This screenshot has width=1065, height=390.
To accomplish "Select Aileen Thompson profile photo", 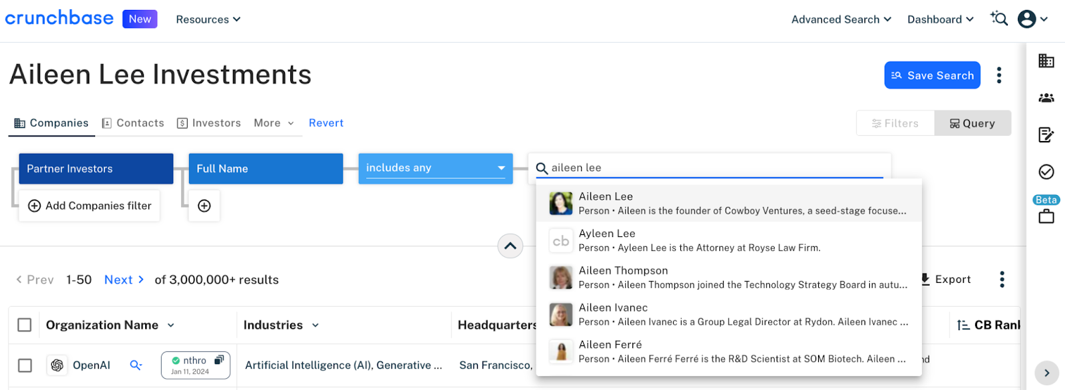I will (x=561, y=278).
